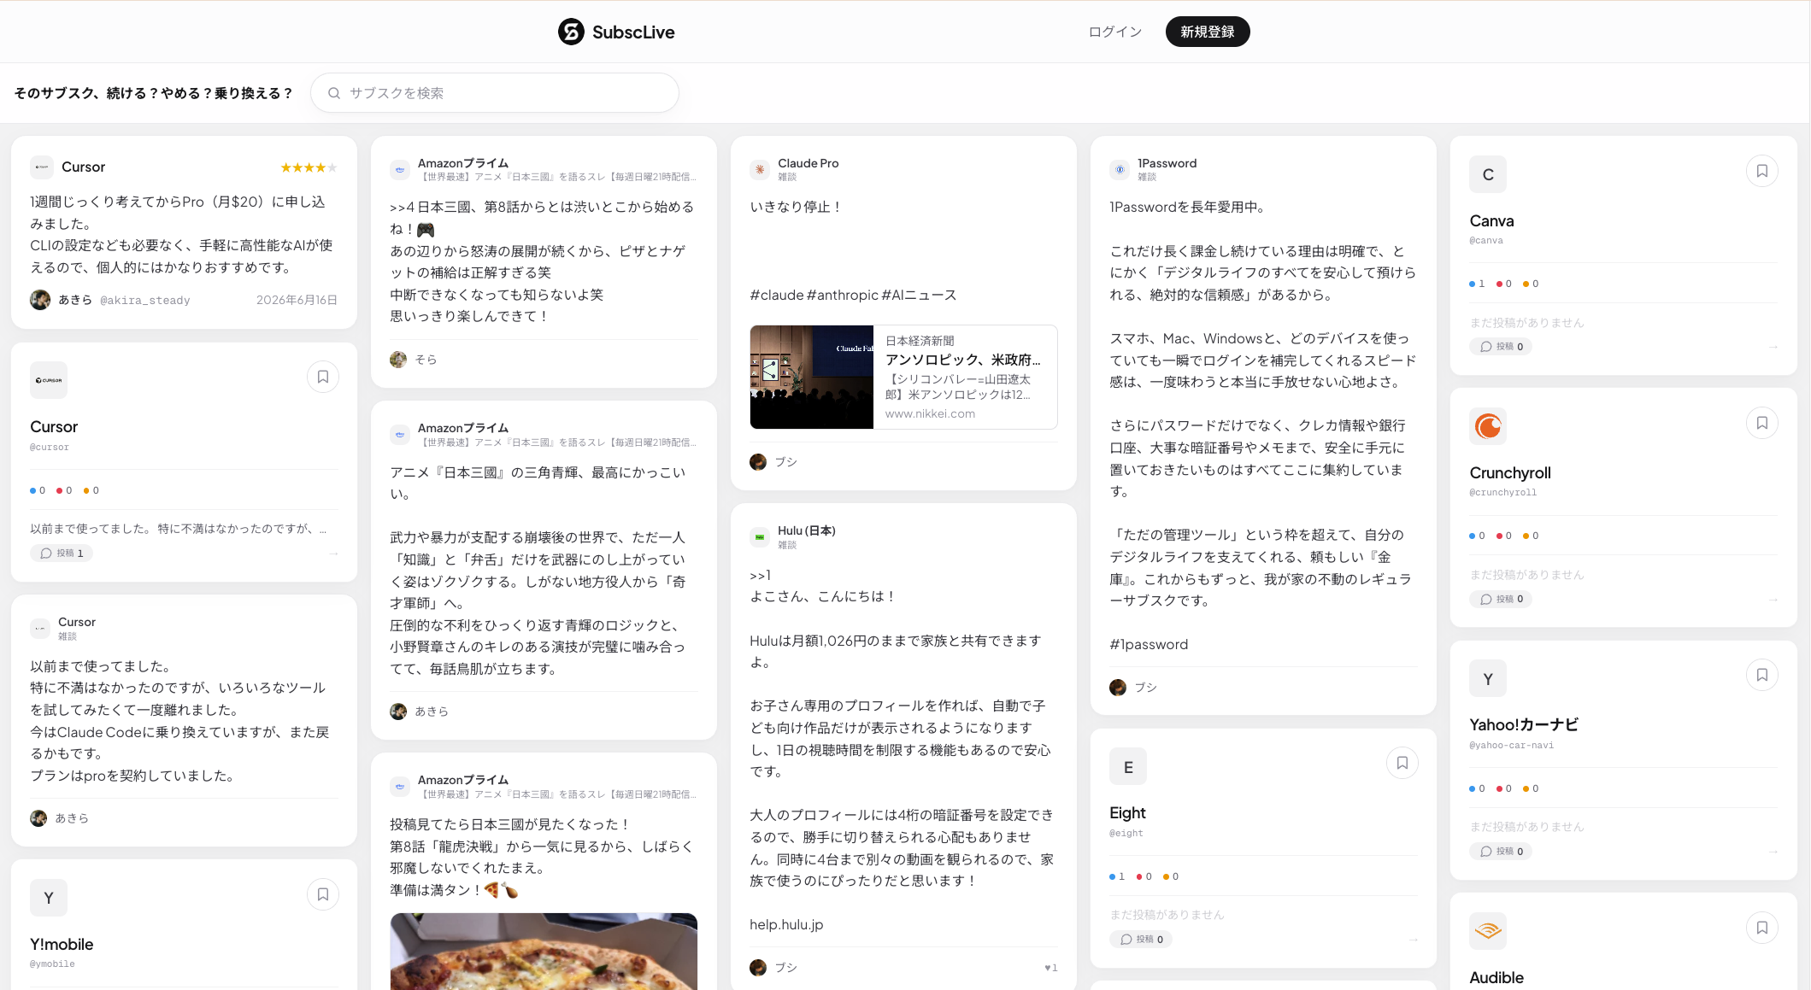Viewport: 1811px width, 990px height.
Task: Click the orange Crunchyroll logo icon
Action: tap(1488, 425)
